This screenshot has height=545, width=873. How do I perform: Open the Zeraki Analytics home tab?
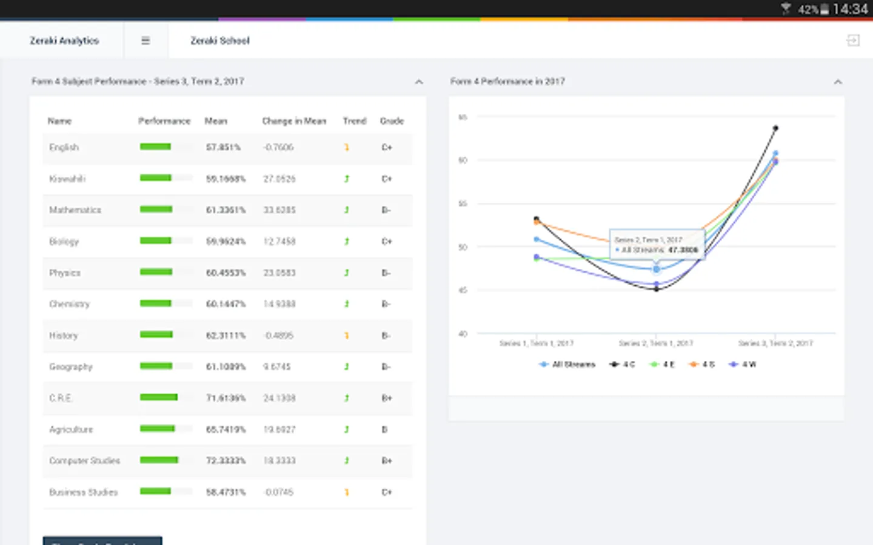(x=64, y=41)
